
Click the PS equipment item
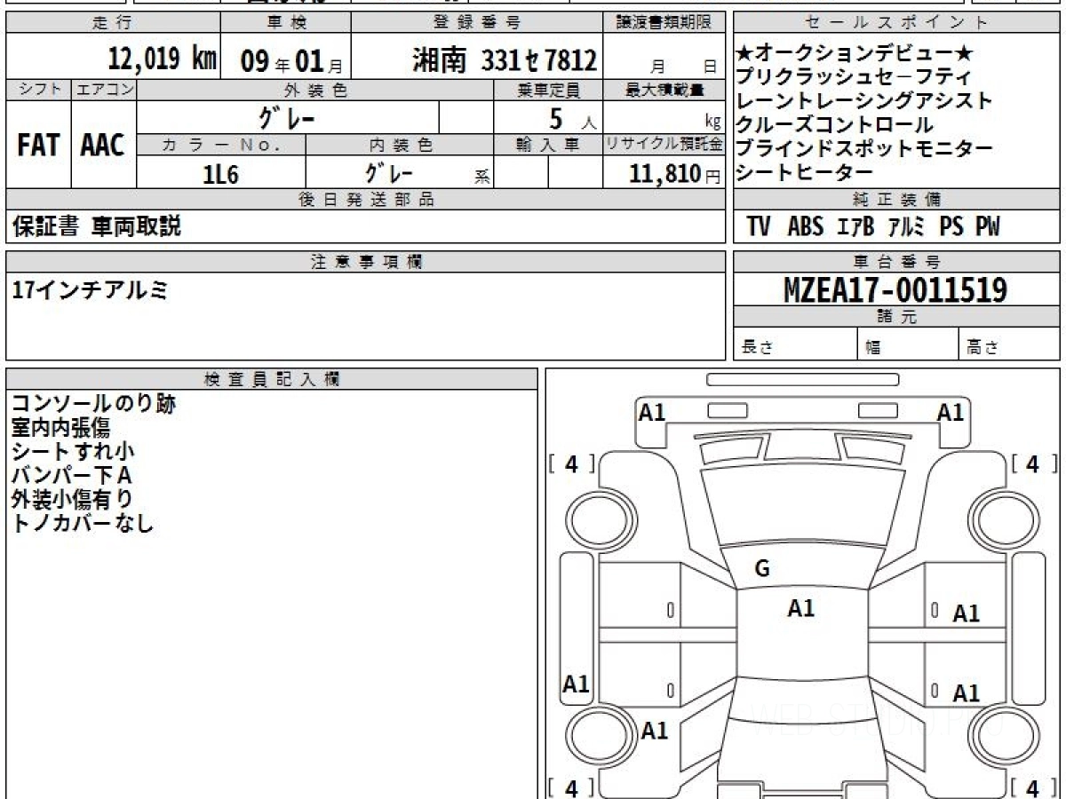tap(951, 226)
